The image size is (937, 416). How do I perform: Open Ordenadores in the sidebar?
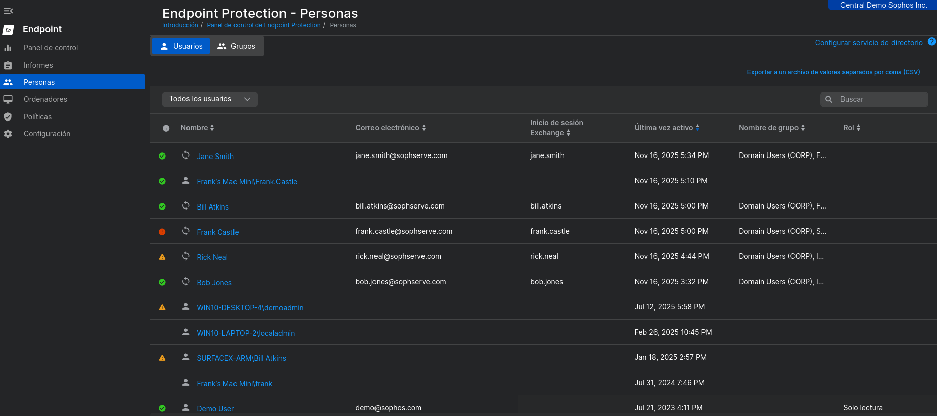pyautogui.click(x=45, y=99)
